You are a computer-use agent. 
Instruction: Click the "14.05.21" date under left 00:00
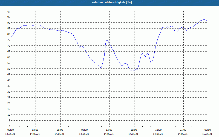point(10,134)
